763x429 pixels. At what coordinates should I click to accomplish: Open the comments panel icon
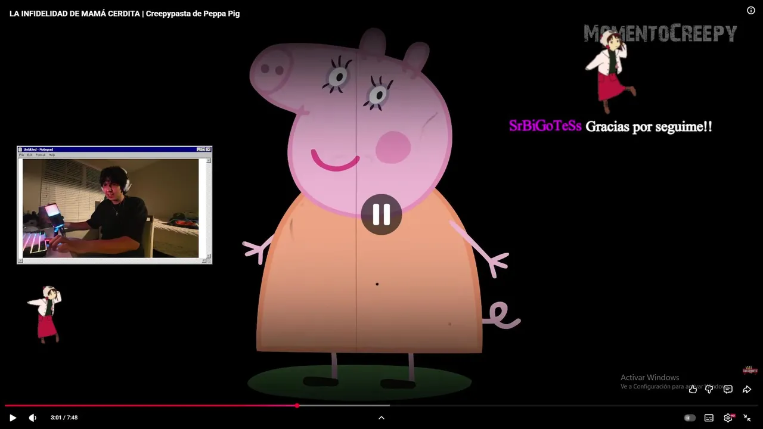(728, 390)
